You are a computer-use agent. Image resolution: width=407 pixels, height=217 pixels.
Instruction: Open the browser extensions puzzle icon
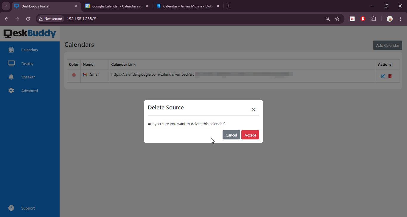[374, 19]
